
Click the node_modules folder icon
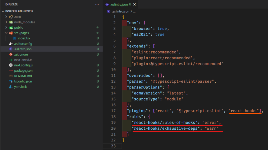point(11,22)
